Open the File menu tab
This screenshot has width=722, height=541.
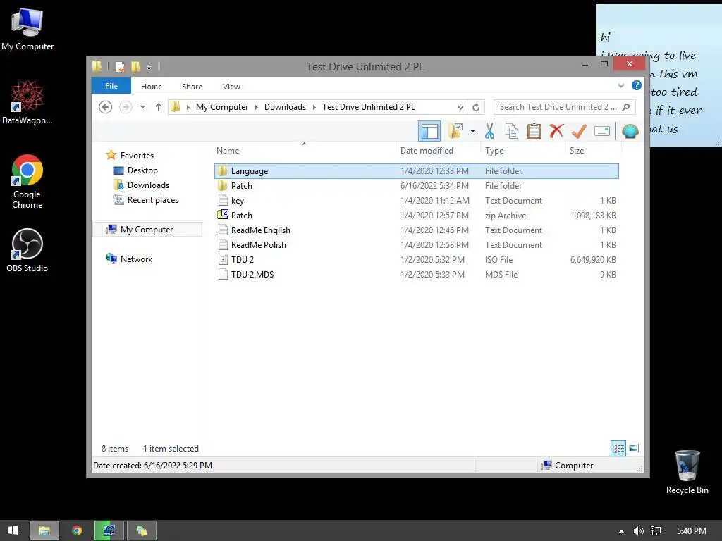[x=111, y=86]
